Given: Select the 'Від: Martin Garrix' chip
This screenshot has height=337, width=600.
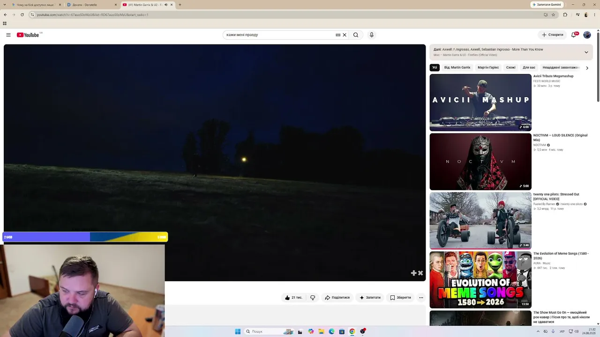Looking at the screenshot, I should click(x=457, y=67).
